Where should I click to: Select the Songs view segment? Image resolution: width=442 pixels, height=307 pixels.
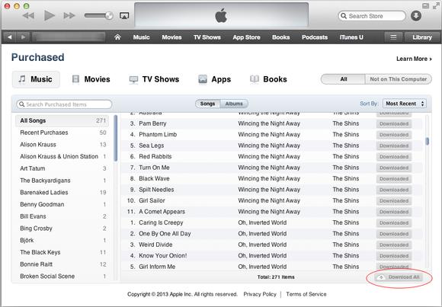207,104
